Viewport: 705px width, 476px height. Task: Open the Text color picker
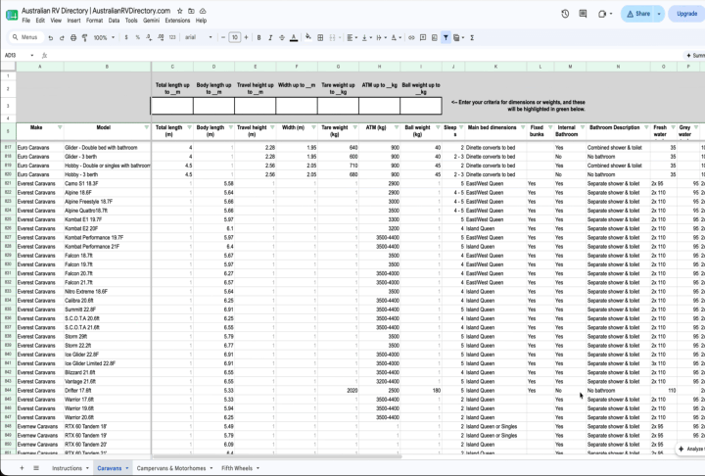pos(294,38)
